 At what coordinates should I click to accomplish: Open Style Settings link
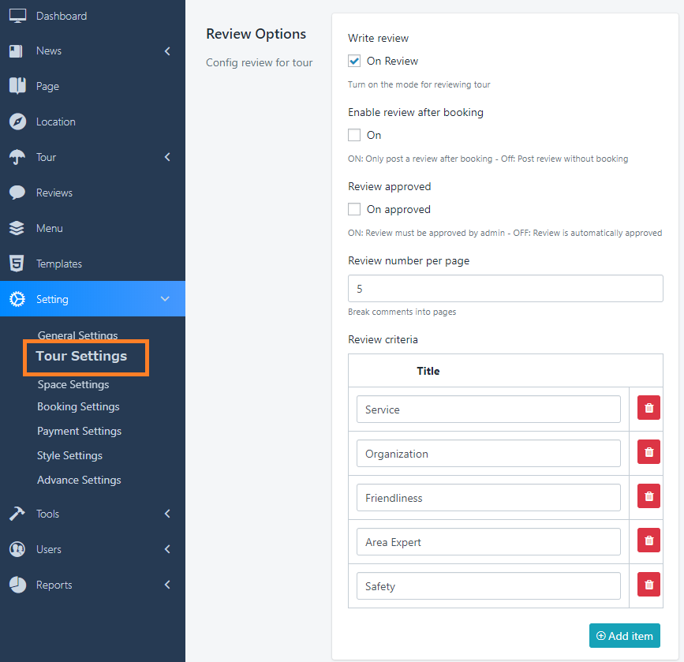(x=69, y=455)
